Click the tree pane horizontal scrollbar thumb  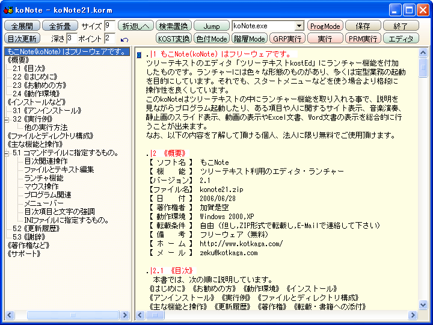pos(73,315)
